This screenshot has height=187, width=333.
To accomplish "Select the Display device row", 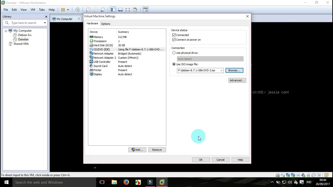I will click(x=127, y=74).
